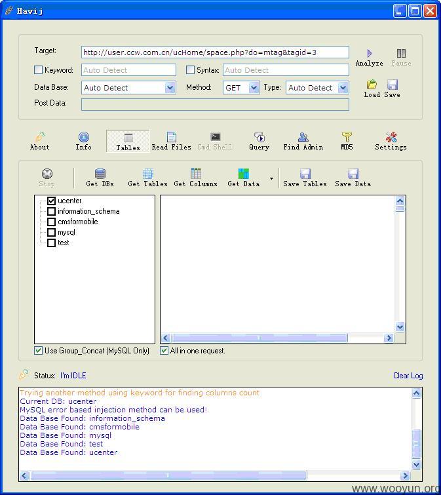Enable the Syntax checkbox
Image resolution: width=441 pixels, height=495 pixels.
(x=190, y=69)
